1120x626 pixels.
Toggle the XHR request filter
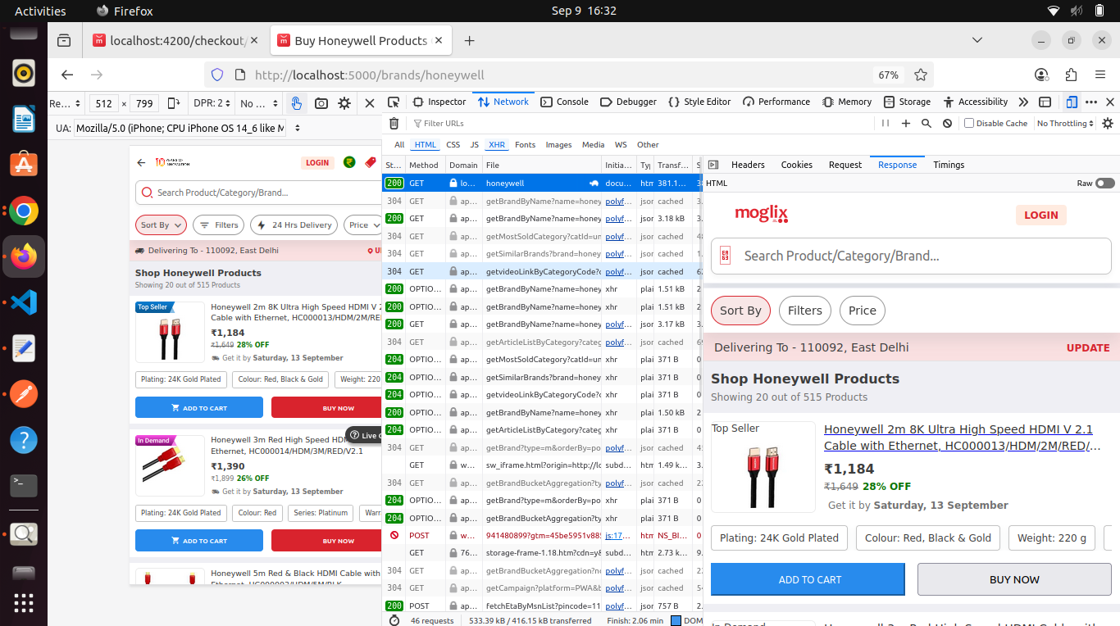click(x=497, y=145)
